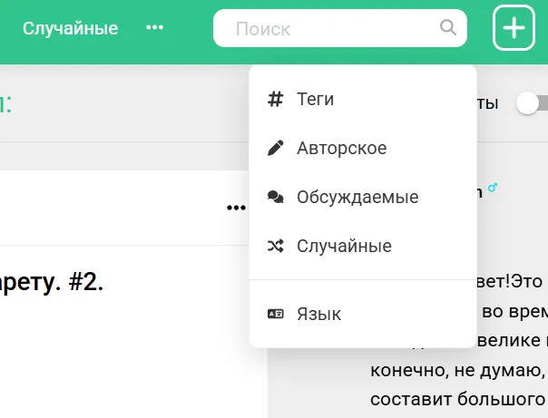Click the shuffle icon beside Случайные
Image resolution: width=548 pixels, height=418 pixels.
point(276,247)
